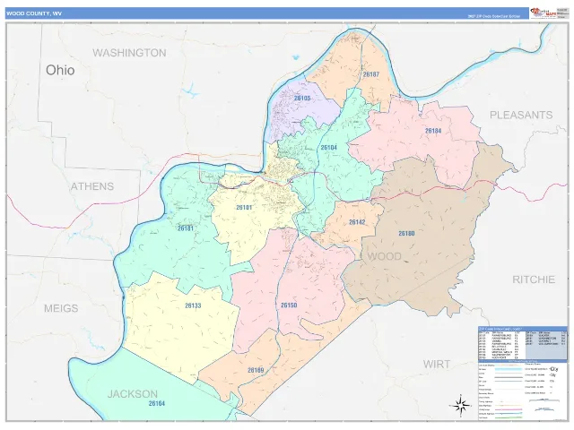The width and height of the screenshot is (574, 430).
Task: Select ZIP code label 26187
Action: pyautogui.click(x=370, y=74)
